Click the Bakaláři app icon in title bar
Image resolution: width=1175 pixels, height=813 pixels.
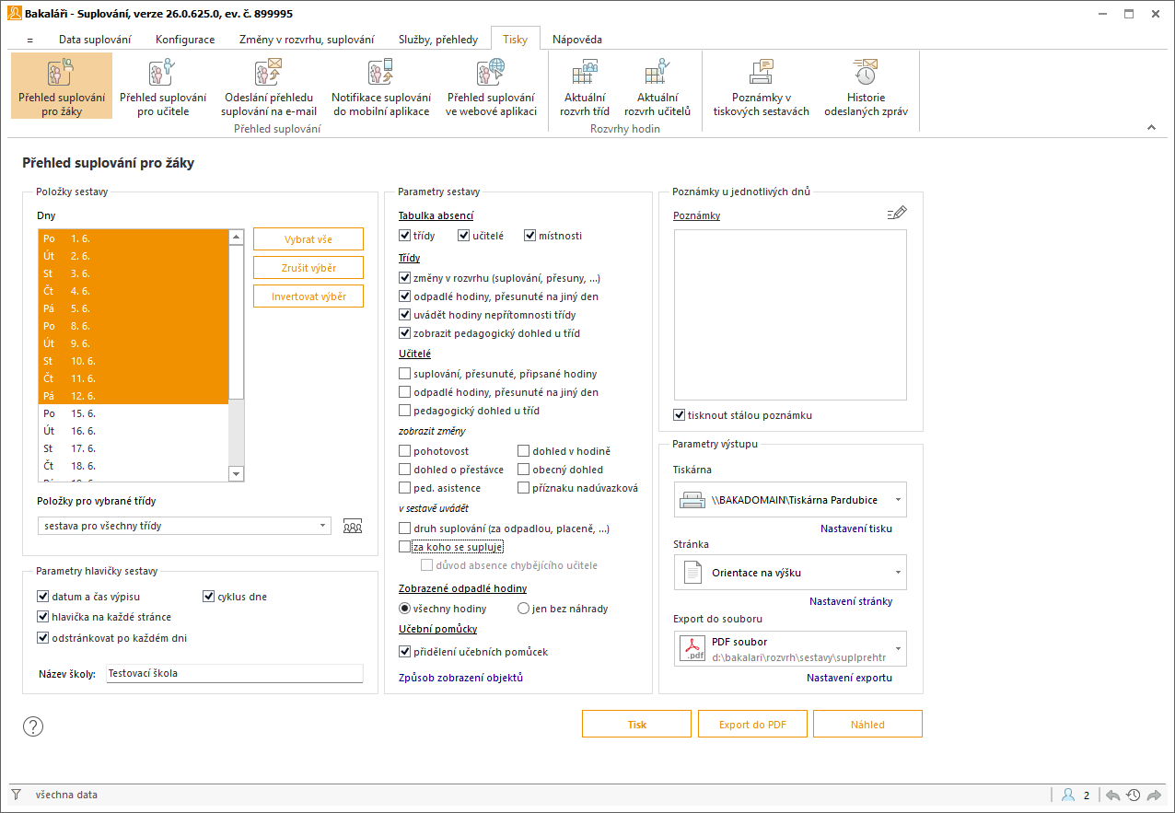point(14,14)
